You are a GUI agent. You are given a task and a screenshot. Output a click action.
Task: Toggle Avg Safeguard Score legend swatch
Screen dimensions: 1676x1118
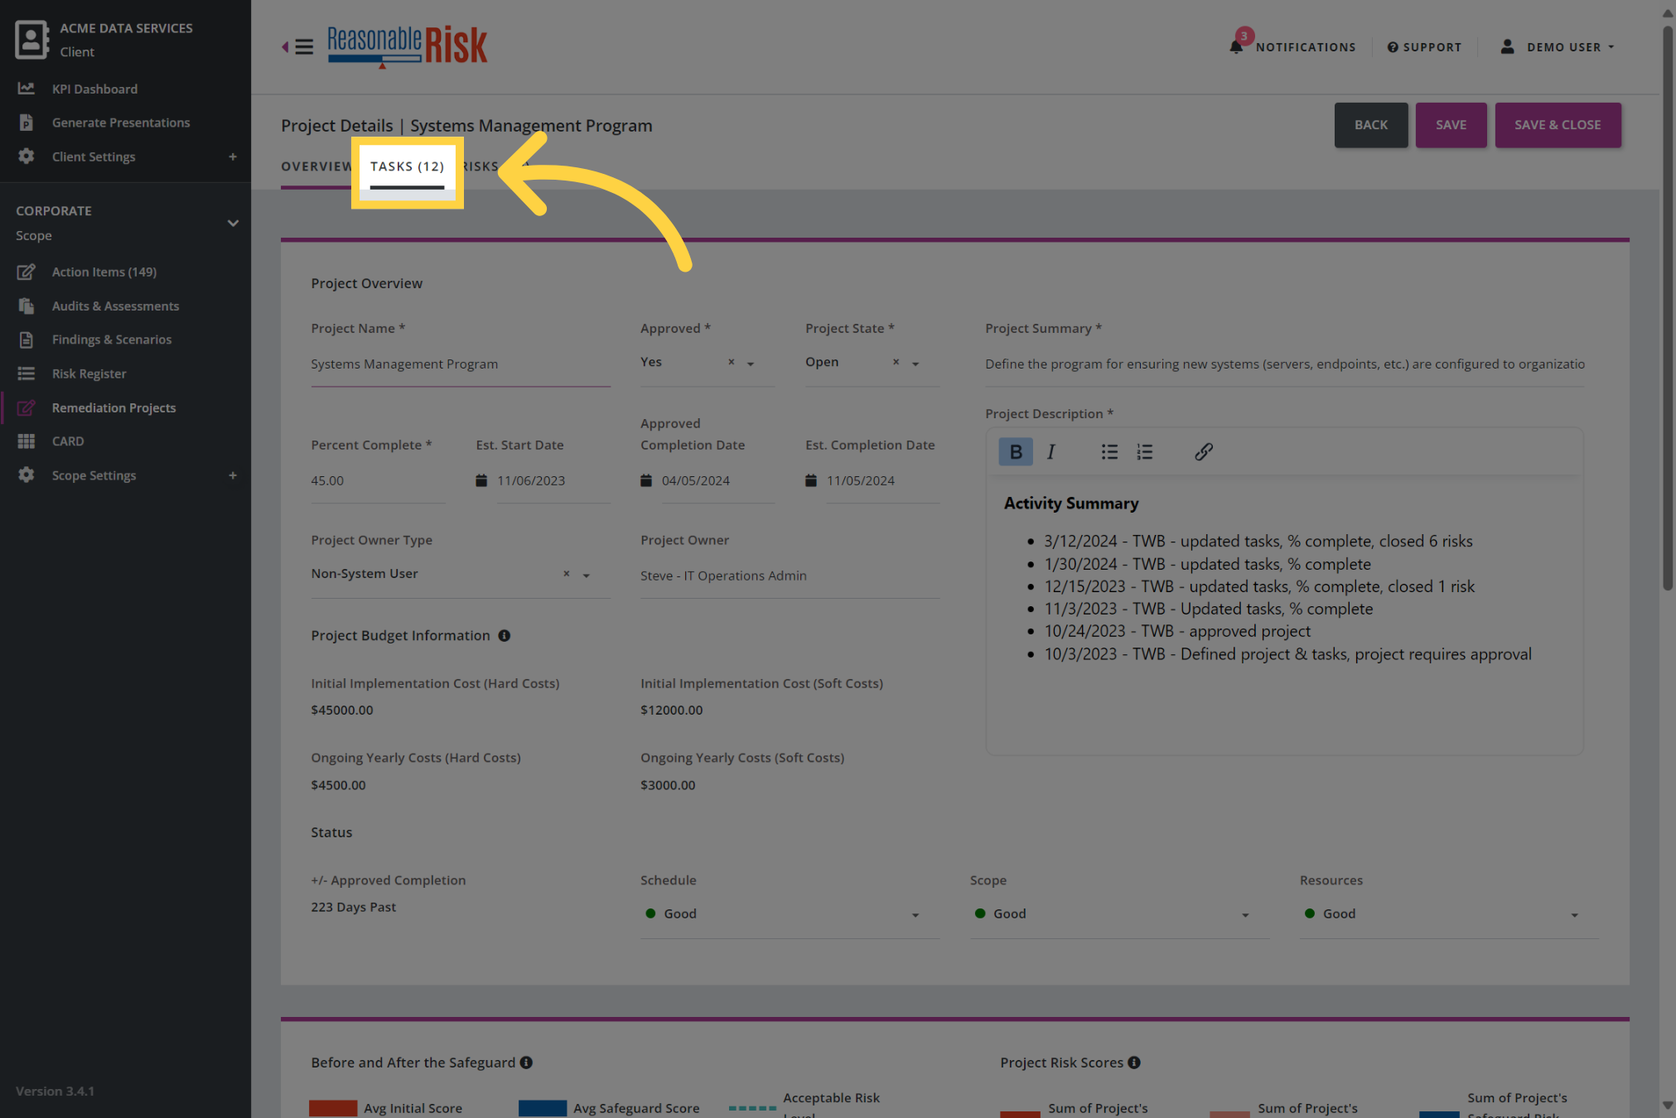(543, 1108)
